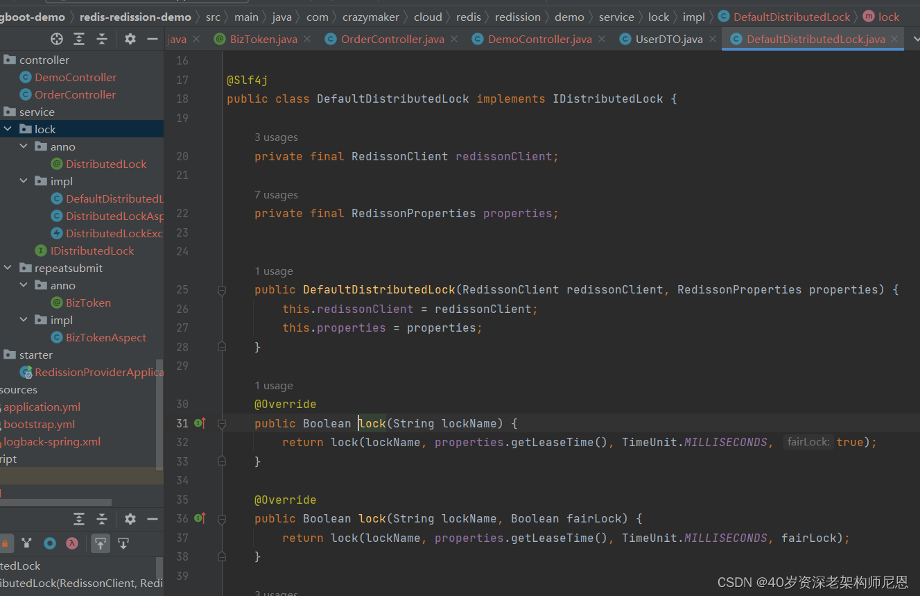Click '3 usages' hint above redissonClient
The height and width of the screenshot is (596, 920).
point(276,137)
